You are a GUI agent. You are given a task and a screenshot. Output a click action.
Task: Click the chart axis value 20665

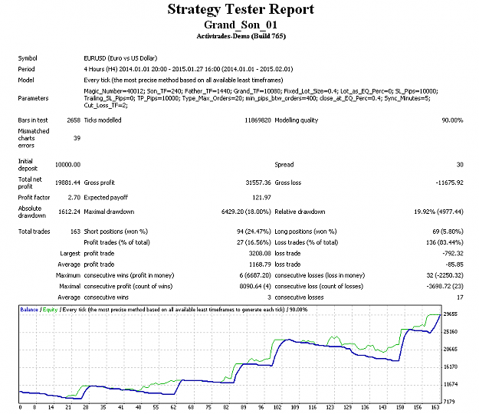451,350
